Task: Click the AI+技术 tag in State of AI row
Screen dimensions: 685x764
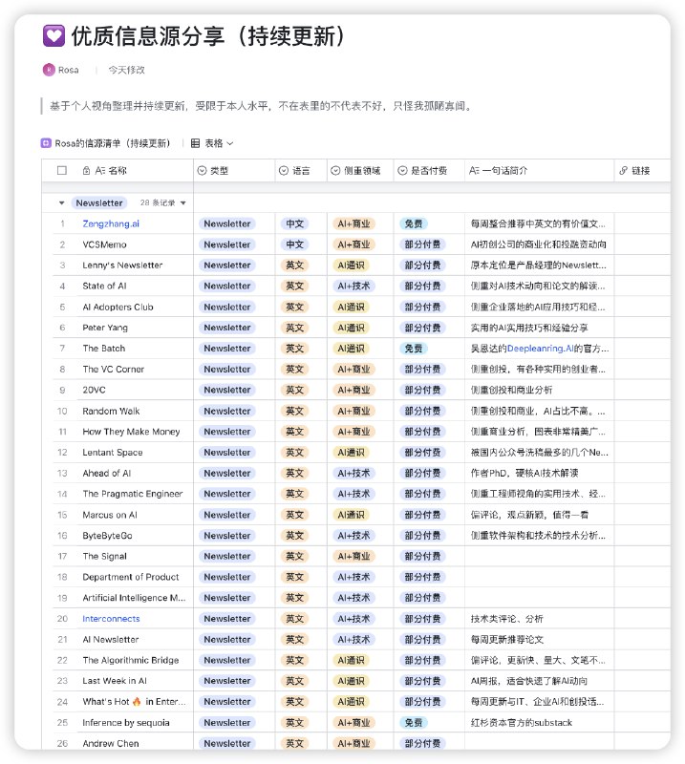Action: click(x=353, y=286)
